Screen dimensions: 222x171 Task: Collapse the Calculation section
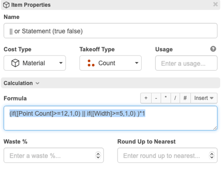21,83
